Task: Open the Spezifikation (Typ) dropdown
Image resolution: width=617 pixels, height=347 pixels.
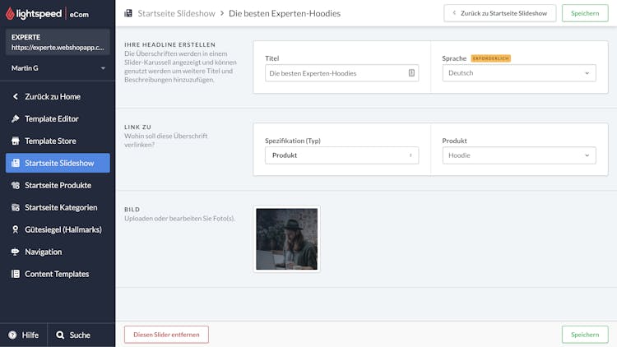Action: click(341, 155)
